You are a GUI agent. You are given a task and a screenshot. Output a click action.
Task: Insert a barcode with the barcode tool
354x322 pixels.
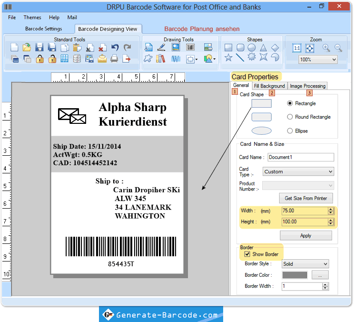(190, 47)
